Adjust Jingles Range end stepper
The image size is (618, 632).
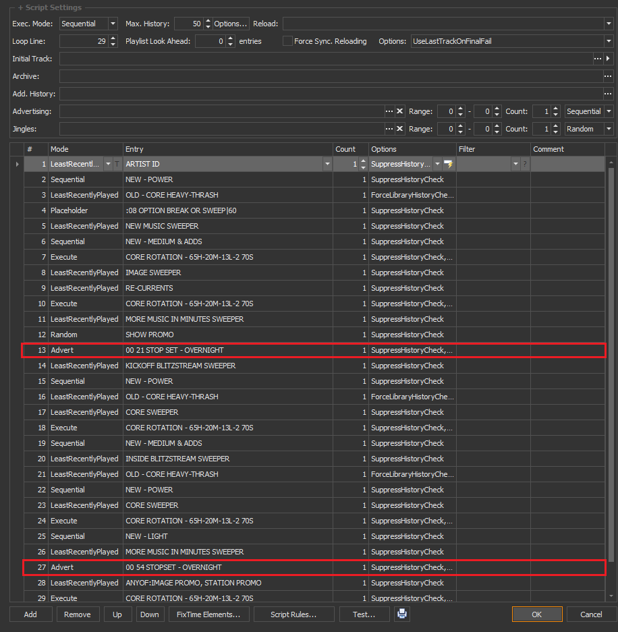pyautogui.click(x=497, y=129)
